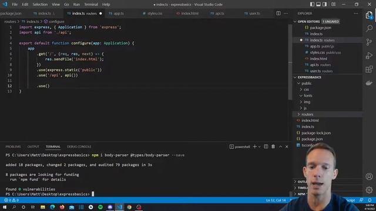This screenshot has width=376, height=211.
Task: Kill the terminal with the trash icon
Action: click(x=273, y=147)
